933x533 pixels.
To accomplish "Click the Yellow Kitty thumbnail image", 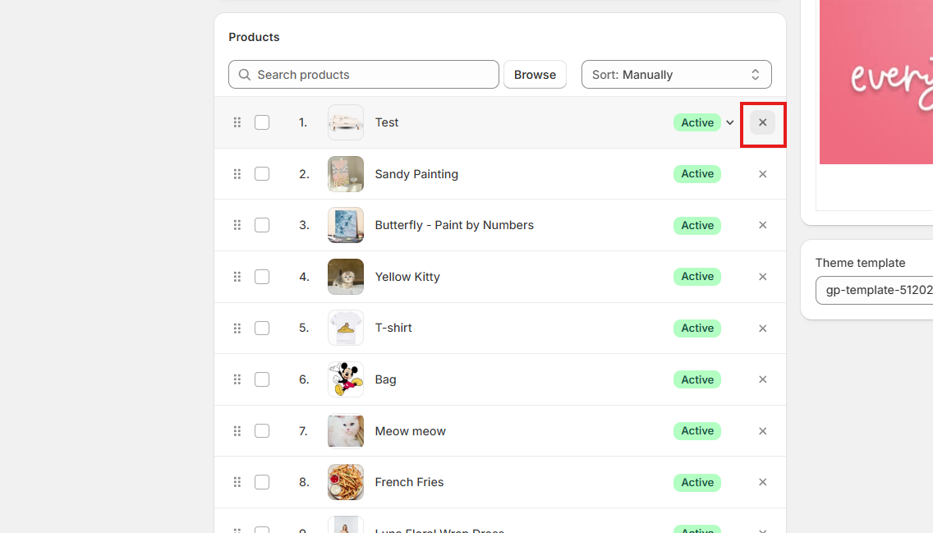I will 346,277.
